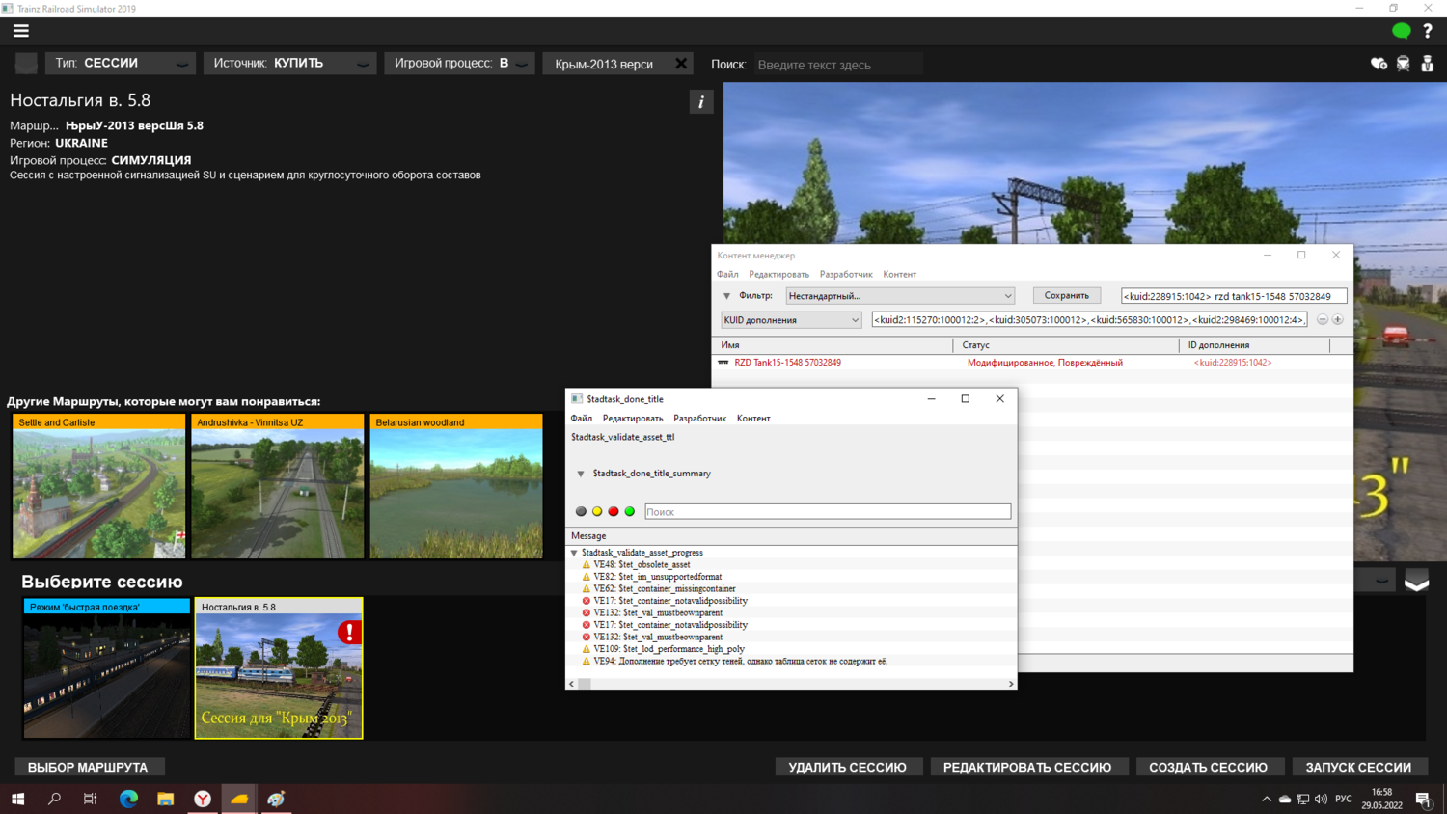
Task: Add filter row with the plus icon
Action: pos(1338,320)
